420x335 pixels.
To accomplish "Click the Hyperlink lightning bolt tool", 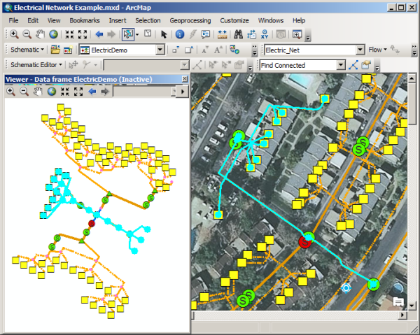I will [192, 34].
